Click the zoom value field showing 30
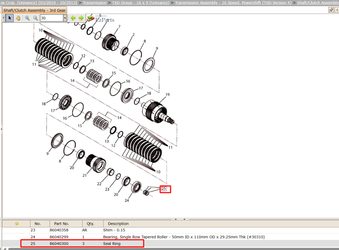 click(x=52, y=18)
